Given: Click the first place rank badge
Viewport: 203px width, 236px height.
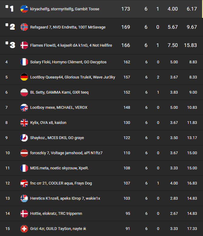Looking at the screenshot, I should 10,8.
